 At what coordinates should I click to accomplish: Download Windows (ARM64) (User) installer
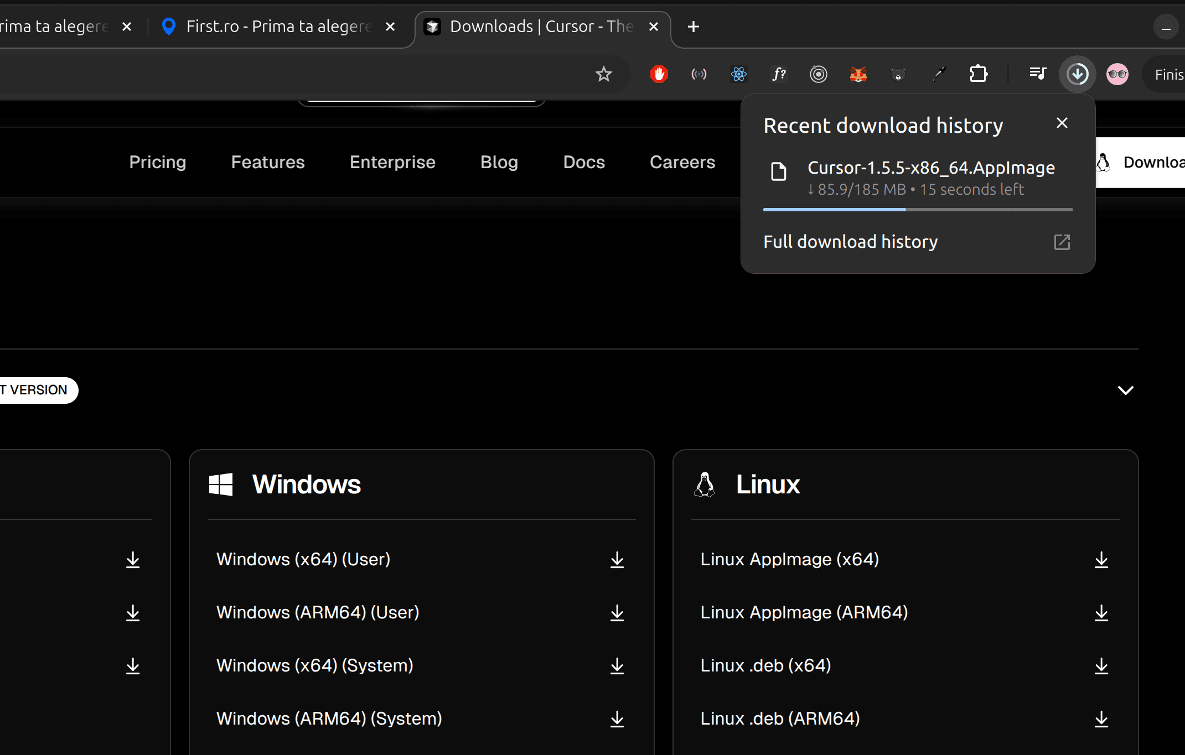point(617,613)
